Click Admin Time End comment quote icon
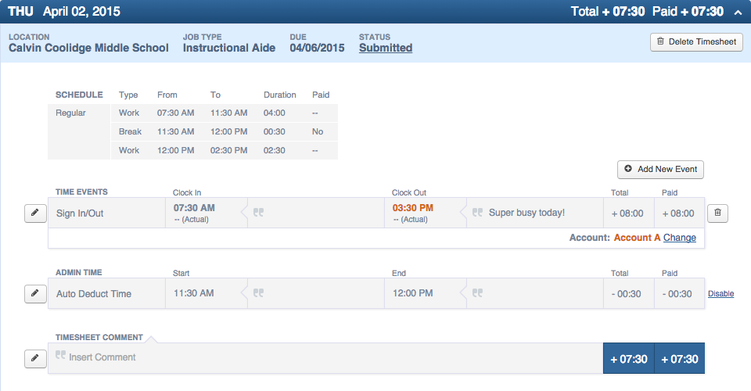The image size is (751, 391). (478, 293)
